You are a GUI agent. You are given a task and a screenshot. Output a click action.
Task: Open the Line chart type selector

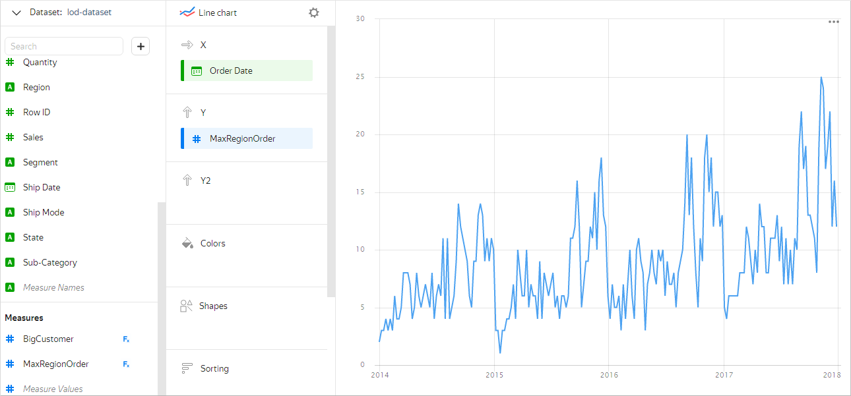click(208, 13)
